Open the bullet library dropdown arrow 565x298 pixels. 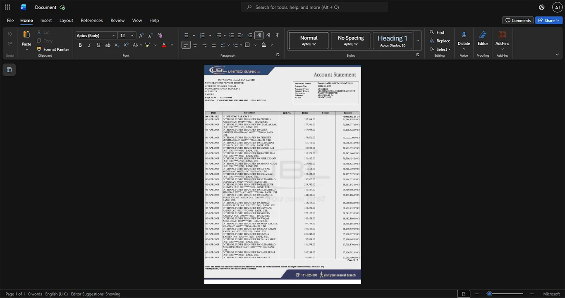(x=194, y=36)
